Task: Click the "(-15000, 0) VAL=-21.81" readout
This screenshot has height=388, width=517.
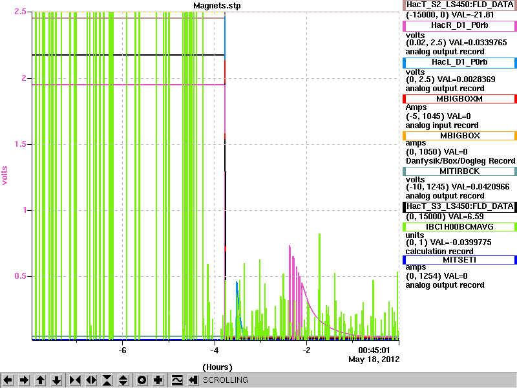Action: 450,15
